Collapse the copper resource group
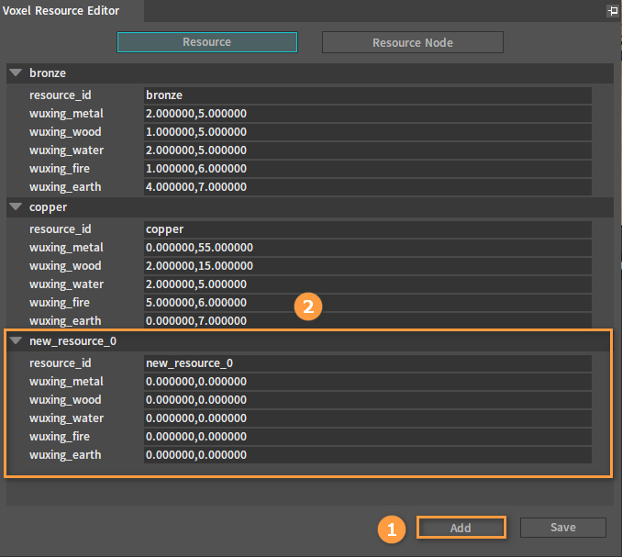Viewport: 622px width, 557px height. [16, 206]
